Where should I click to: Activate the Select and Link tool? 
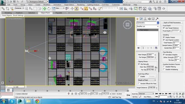(x=3, y=9)
